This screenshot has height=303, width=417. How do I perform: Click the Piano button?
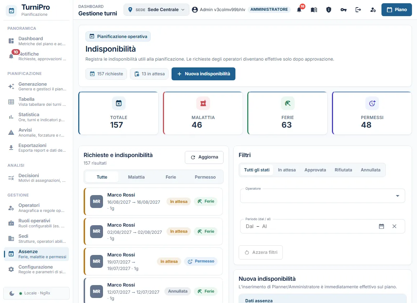click(x=397, y=10)
